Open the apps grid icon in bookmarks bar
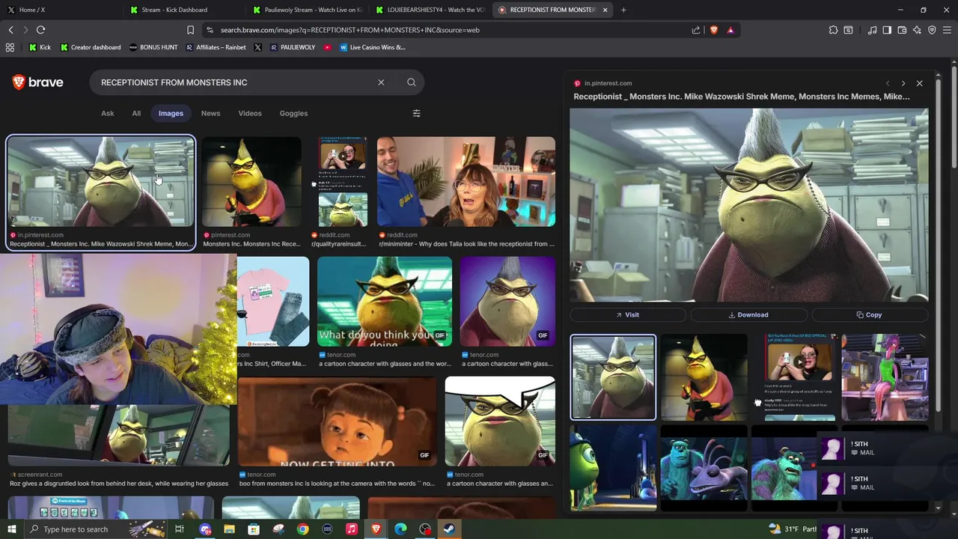The height and width of the screenshot is (539, 958). point(10,47)
